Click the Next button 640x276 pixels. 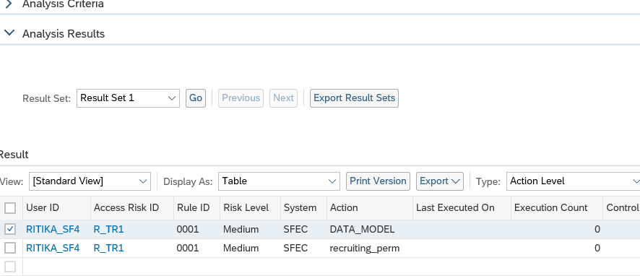click(283, 98)
